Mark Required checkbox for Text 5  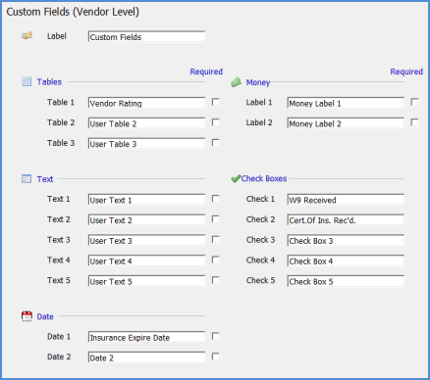coord(215,280)
